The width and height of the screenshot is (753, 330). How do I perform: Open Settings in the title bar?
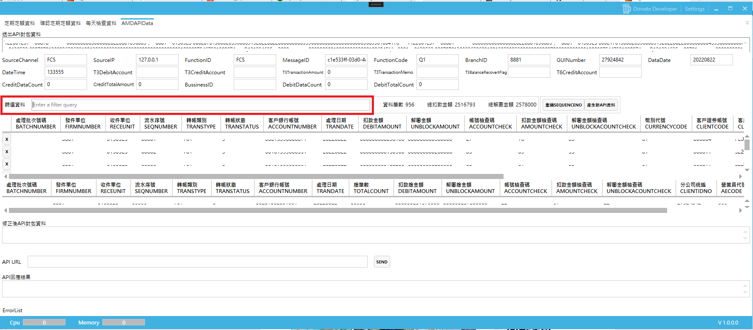point(694,9)
